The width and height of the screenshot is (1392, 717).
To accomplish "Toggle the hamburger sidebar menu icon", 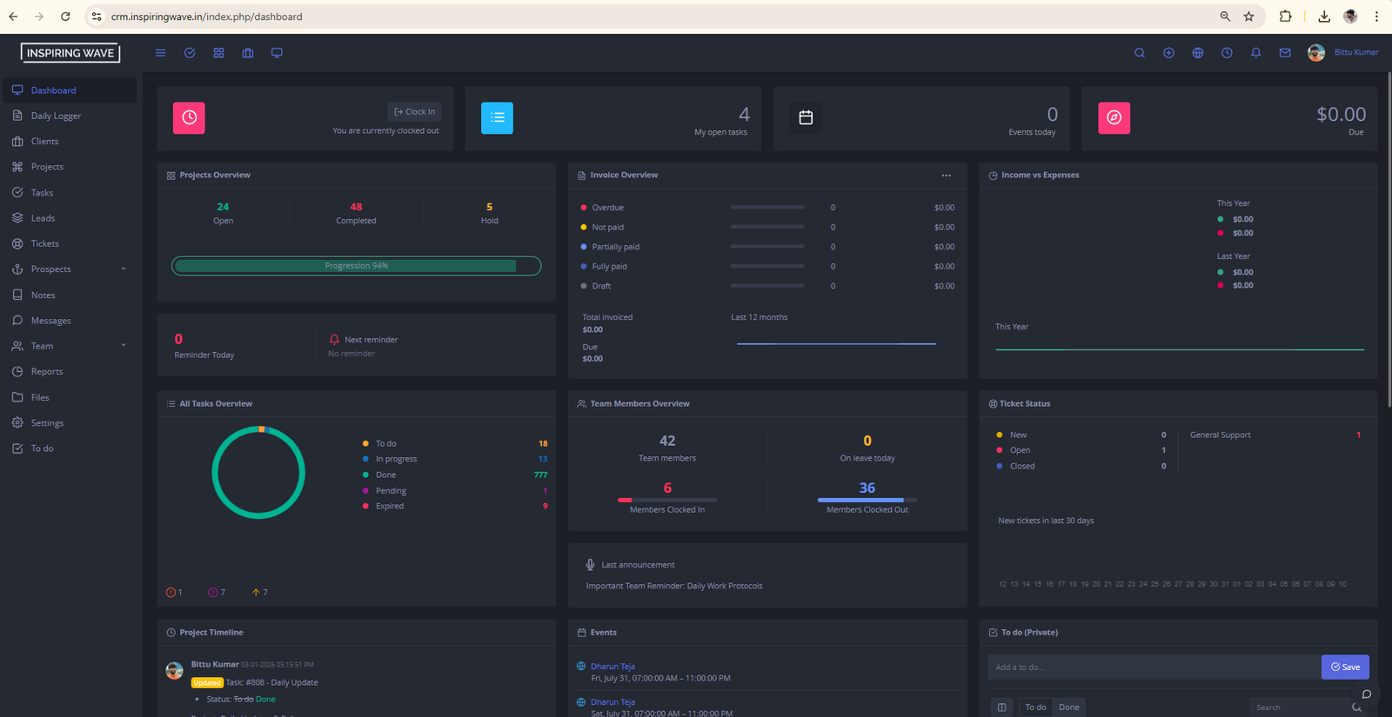I will pyautogui.click(x=160, y=53).
